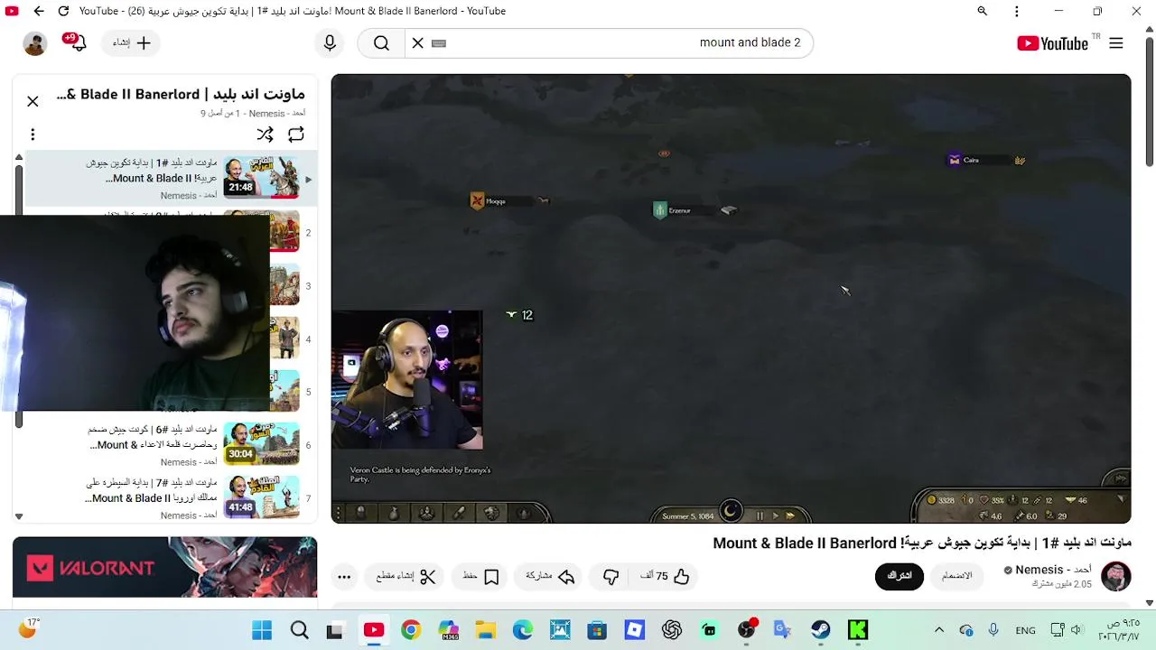Open Windows taskbar search
This screenshot has width=1156, height=650.
[x=299, y=630]
